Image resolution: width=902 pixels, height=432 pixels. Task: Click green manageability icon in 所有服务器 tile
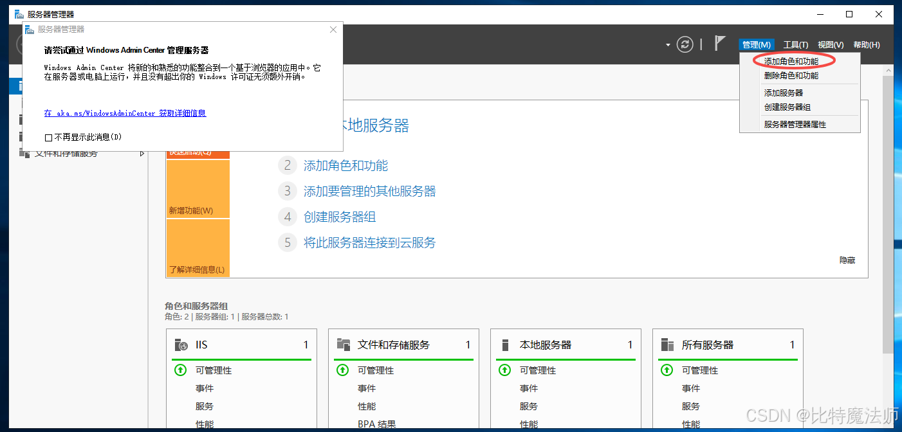pos(668,370)
